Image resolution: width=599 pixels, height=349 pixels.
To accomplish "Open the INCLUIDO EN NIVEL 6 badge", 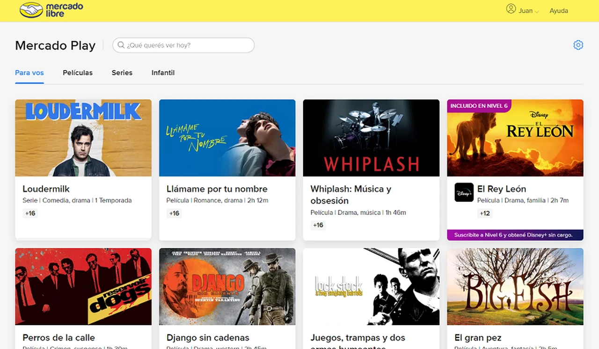I will tap(479, 106).
